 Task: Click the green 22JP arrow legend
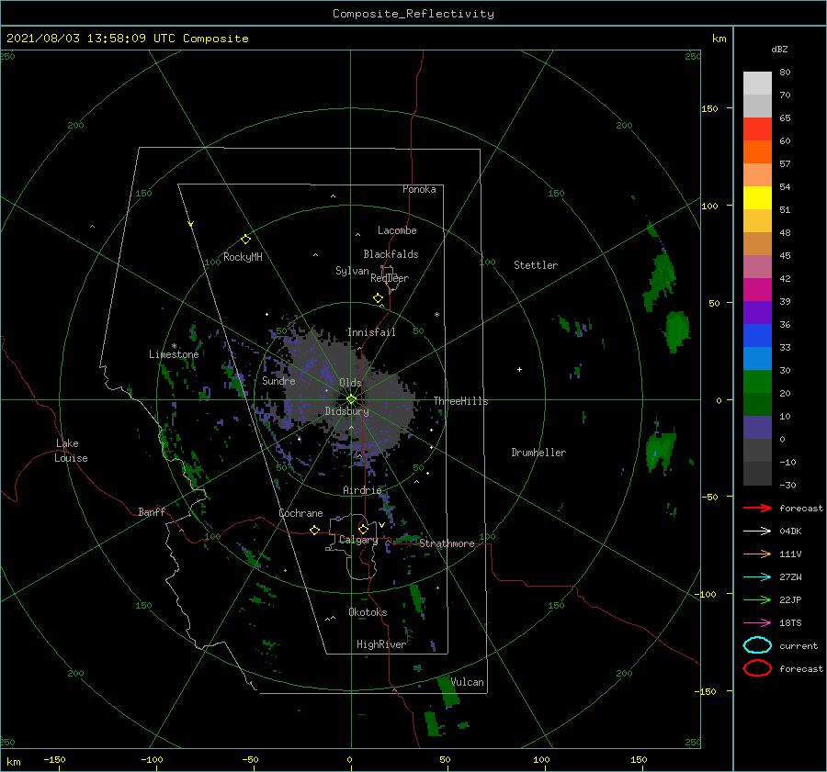coord(757,599)
